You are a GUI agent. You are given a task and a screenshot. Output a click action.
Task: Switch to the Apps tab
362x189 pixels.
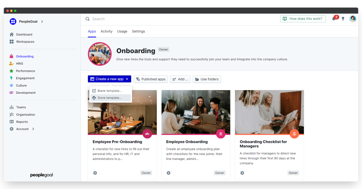point(92,32)
